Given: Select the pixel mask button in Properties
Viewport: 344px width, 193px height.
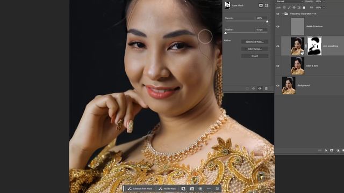Looking at the screenshot, I should [x=261, y=5].
